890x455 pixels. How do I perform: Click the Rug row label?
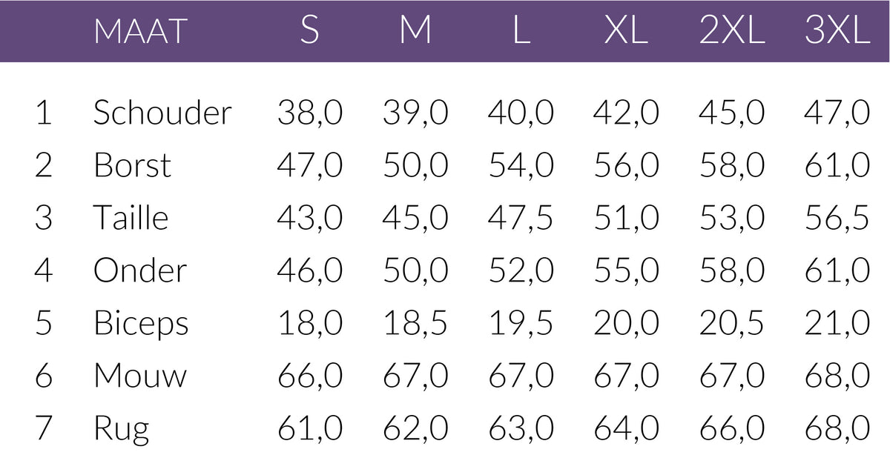click(121, 429)
